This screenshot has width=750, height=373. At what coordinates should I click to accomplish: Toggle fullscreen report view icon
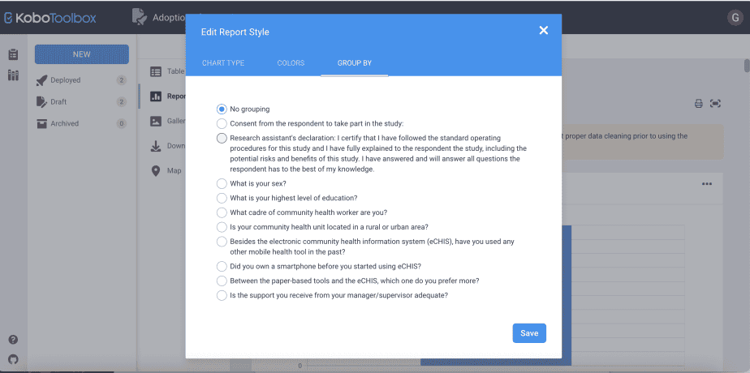point(715,104)
